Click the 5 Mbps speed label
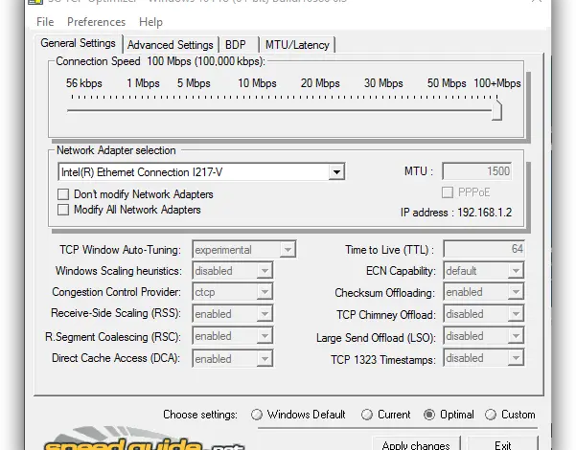The height and width of the screenshot is (450, 576). pyautogui.click(x=194, y=83)
